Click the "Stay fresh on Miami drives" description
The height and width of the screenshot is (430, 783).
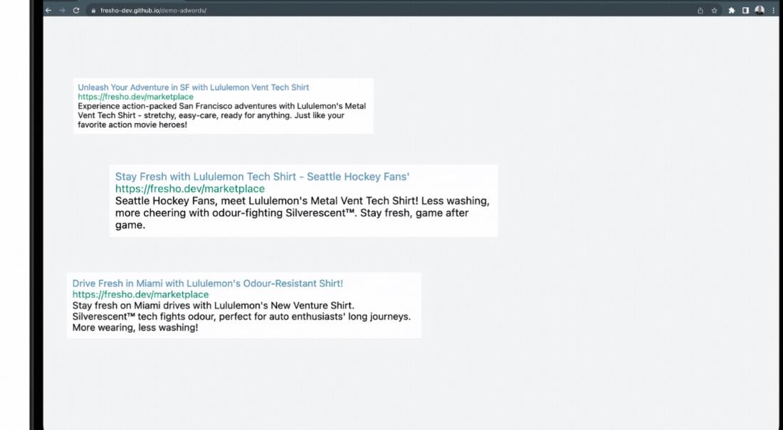[x=241, y=316]
